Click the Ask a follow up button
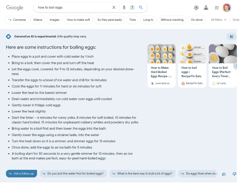This screenshot has width=241, height=188. click(21, 174)
